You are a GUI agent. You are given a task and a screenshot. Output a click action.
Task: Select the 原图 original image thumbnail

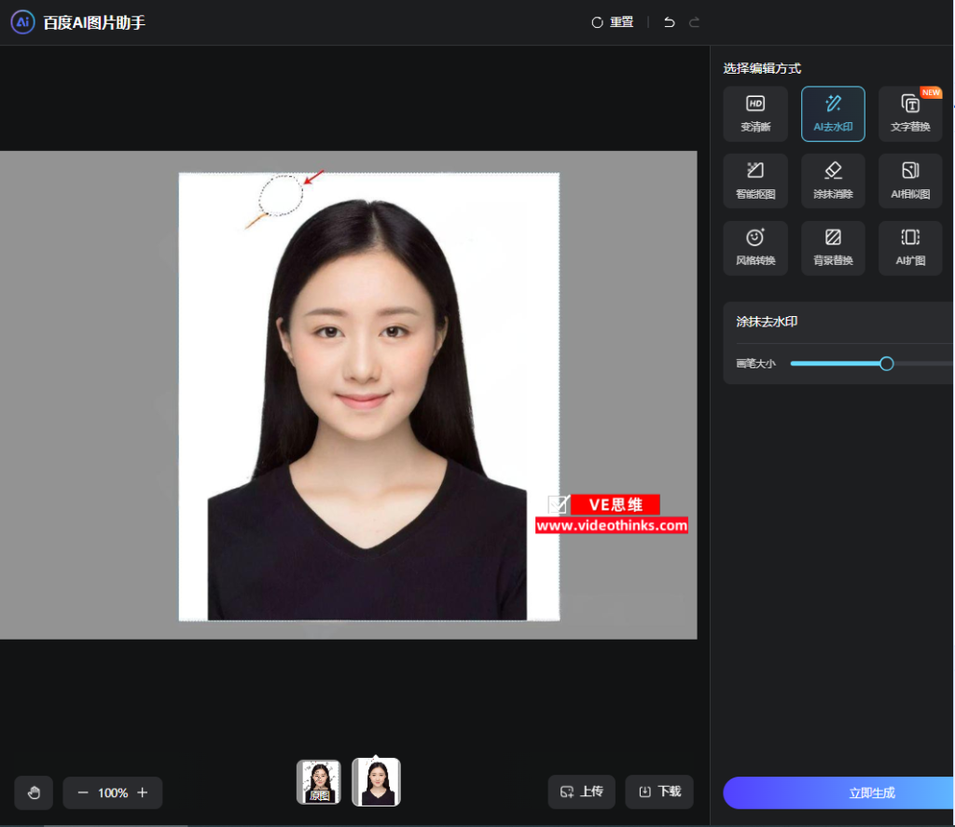pyautogui.click(x=319, y=782)
